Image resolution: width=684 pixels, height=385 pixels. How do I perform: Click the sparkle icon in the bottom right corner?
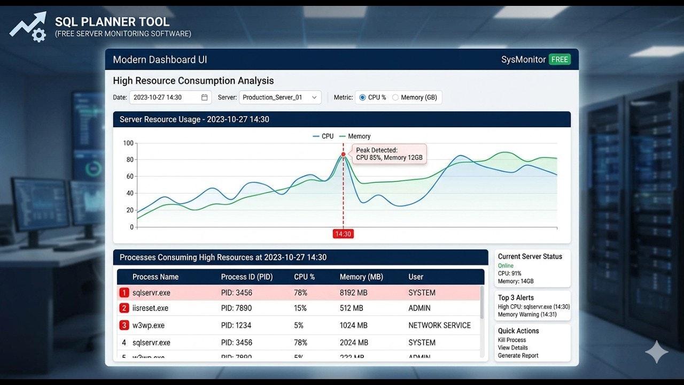[656, 352]
